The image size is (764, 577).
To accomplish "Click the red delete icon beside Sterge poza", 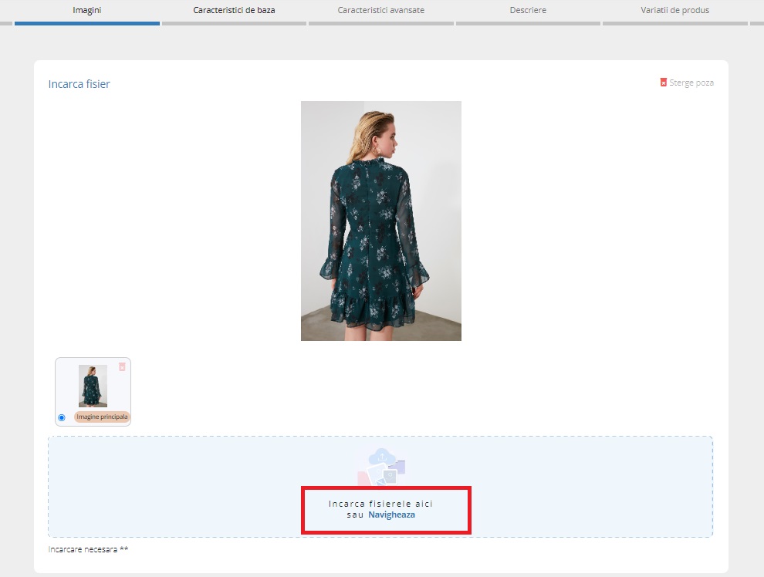I will click(664, 83).
